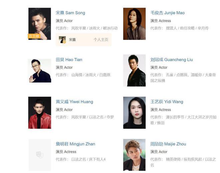
Task: Click Guancheng Liu's portrait photo
Action: coord(134,71)
